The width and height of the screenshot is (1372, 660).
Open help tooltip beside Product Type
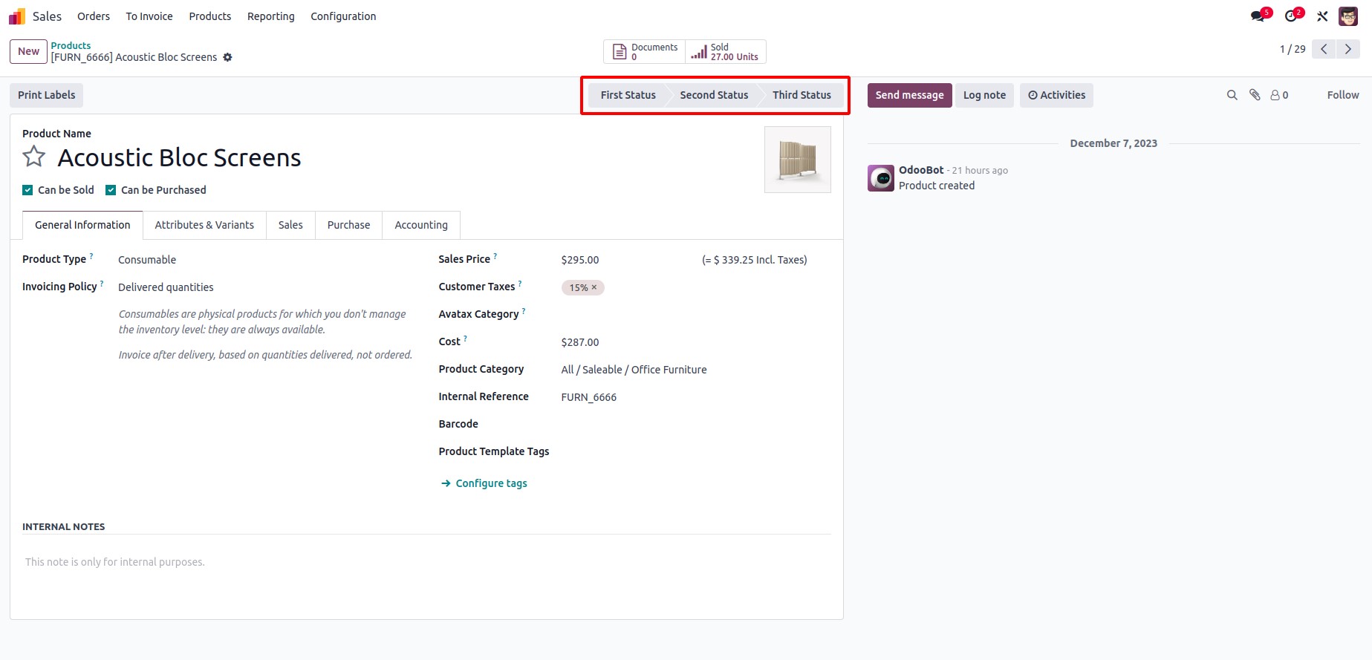pyautogui.click(x=91, y=256)
